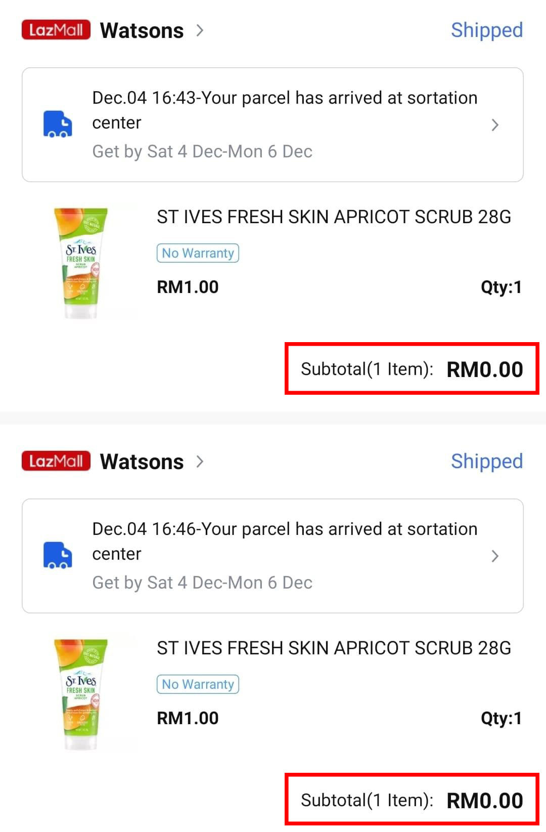Open the second Watsons store name
Screen dimensions: 546x832
142,462
